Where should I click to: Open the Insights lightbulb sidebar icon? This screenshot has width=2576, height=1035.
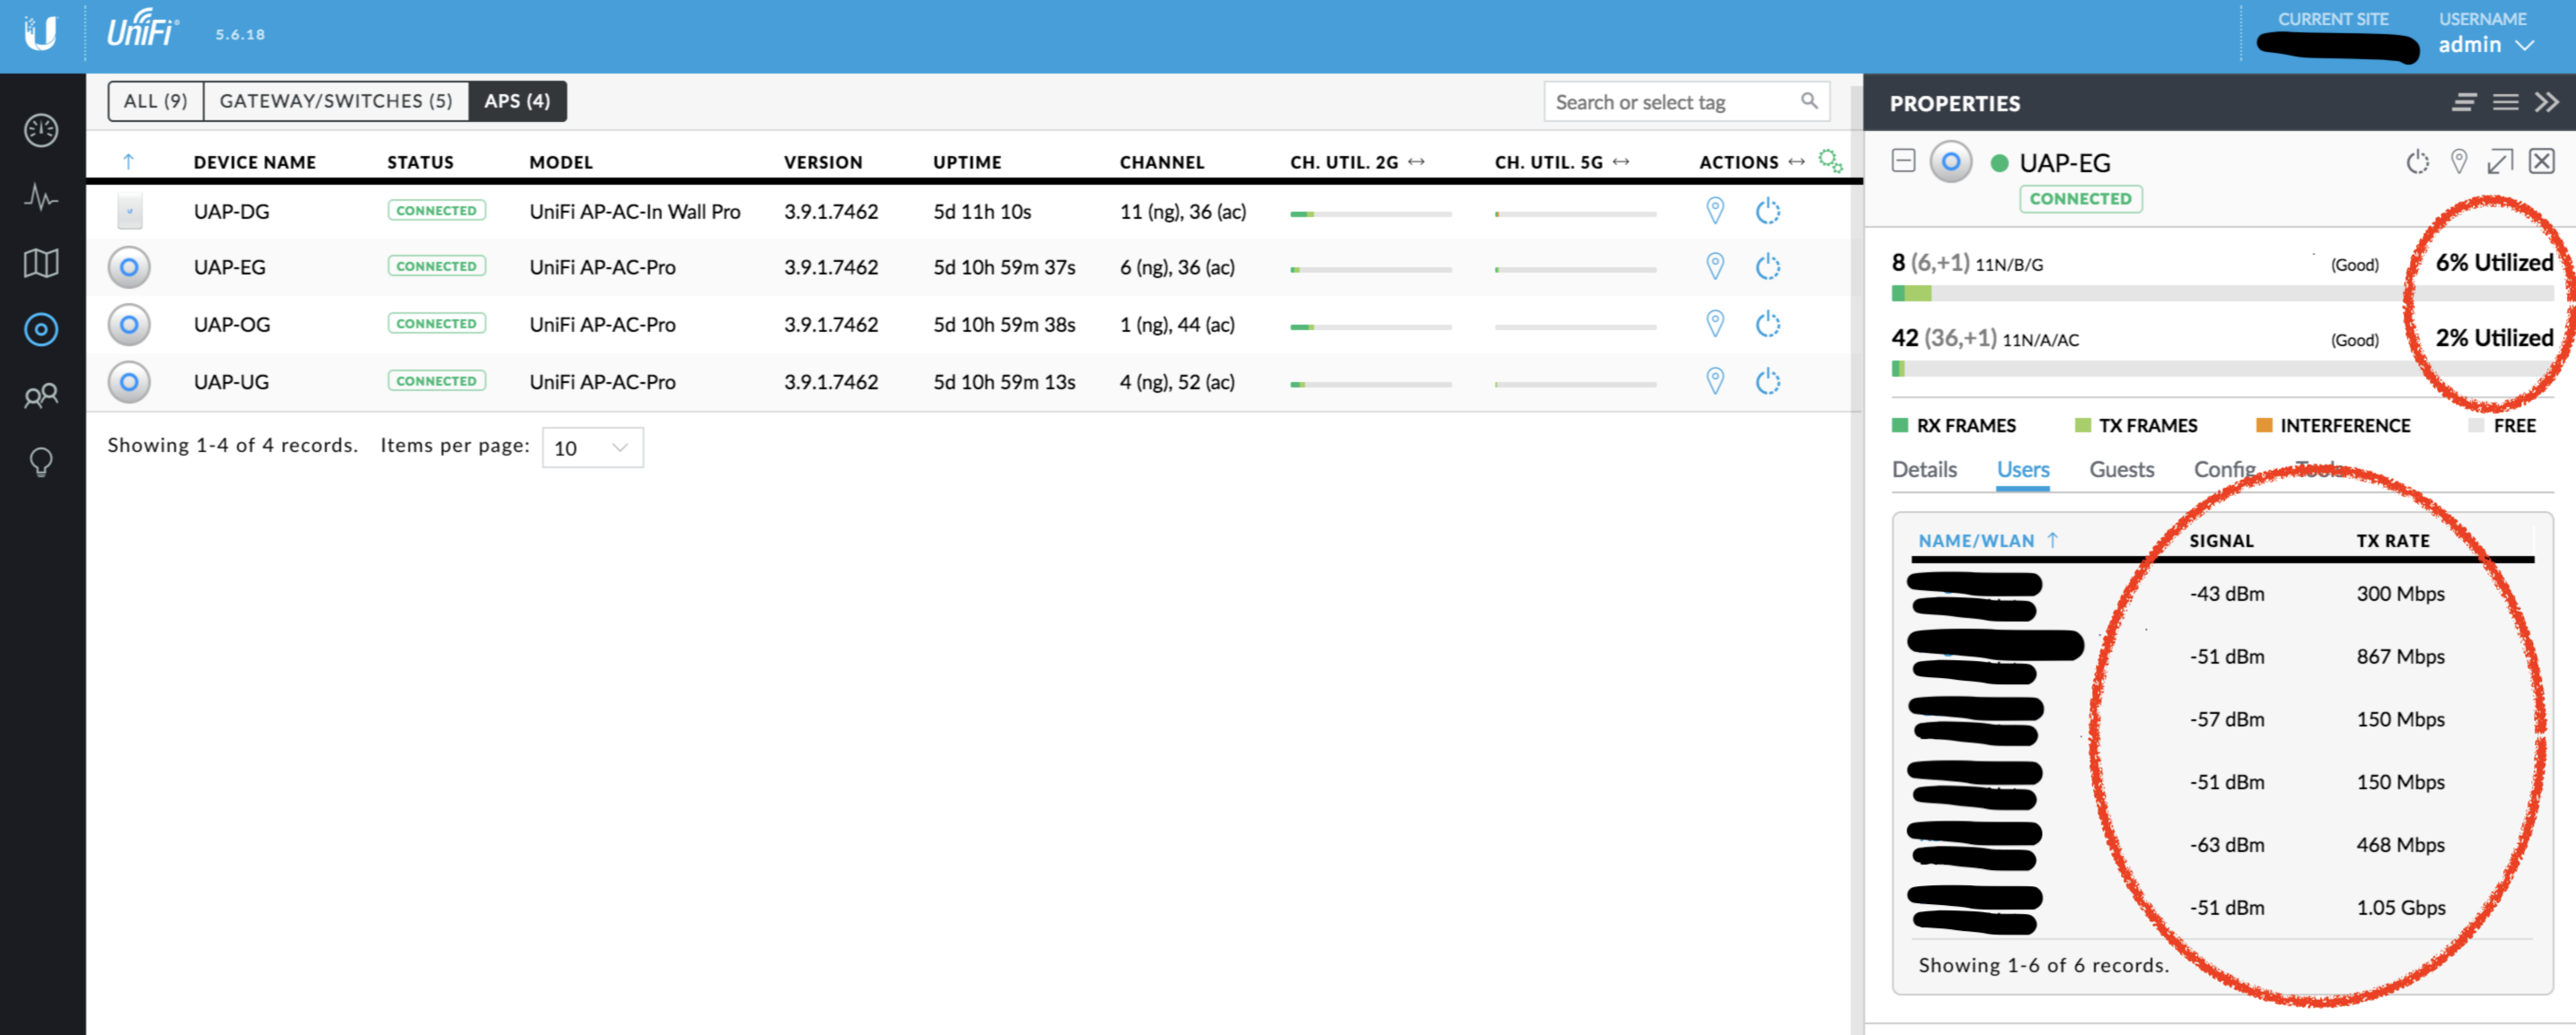point(41,462)
